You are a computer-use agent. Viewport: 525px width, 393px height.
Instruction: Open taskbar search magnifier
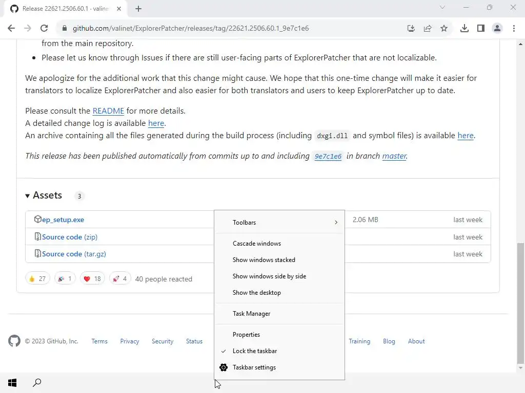(x=37, y=383)
